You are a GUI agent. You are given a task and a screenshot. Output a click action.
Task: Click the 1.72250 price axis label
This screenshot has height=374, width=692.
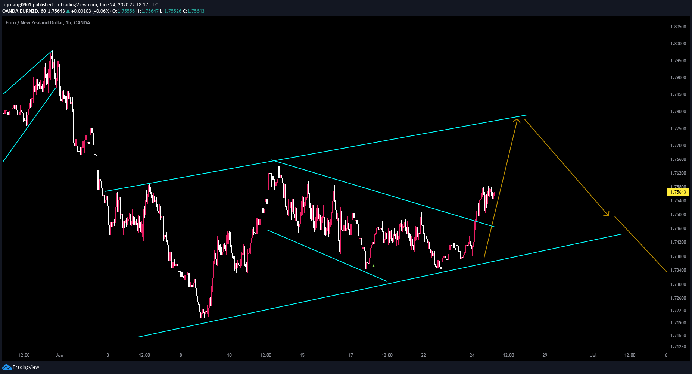click(x=678, y=311)
